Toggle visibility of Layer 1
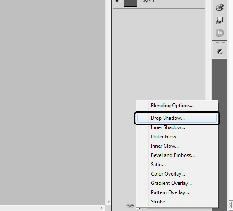 [117, 1]
